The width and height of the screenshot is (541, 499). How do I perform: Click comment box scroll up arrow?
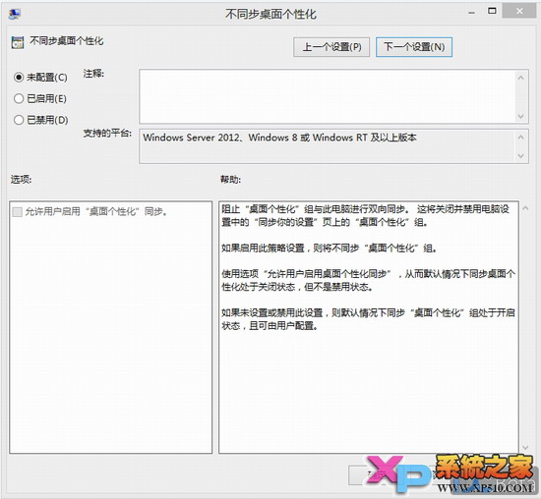521,78
